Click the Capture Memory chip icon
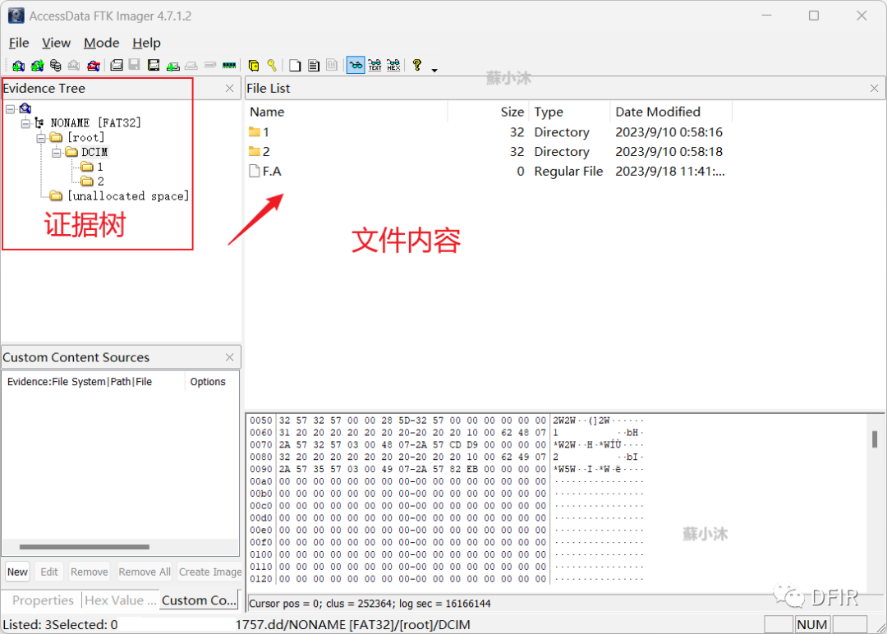Viewport: 887px width, 634px height. click(229, 66)
